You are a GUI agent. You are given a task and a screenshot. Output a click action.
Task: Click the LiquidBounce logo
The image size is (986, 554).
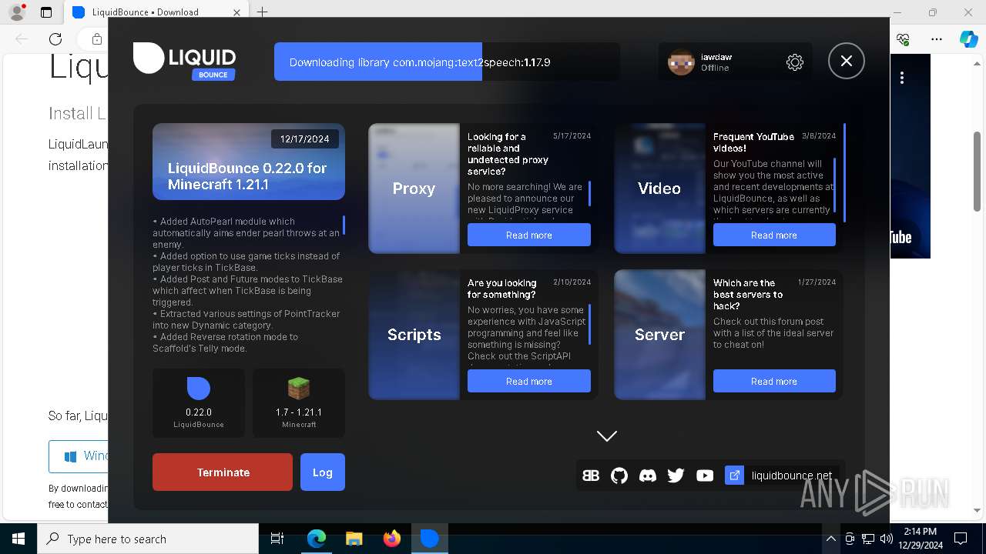pos(184,61)
